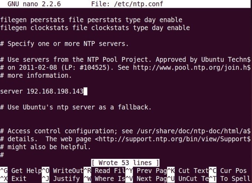
Task: Click the support.ntp.org URL text
Action: (x=173, y=139)
